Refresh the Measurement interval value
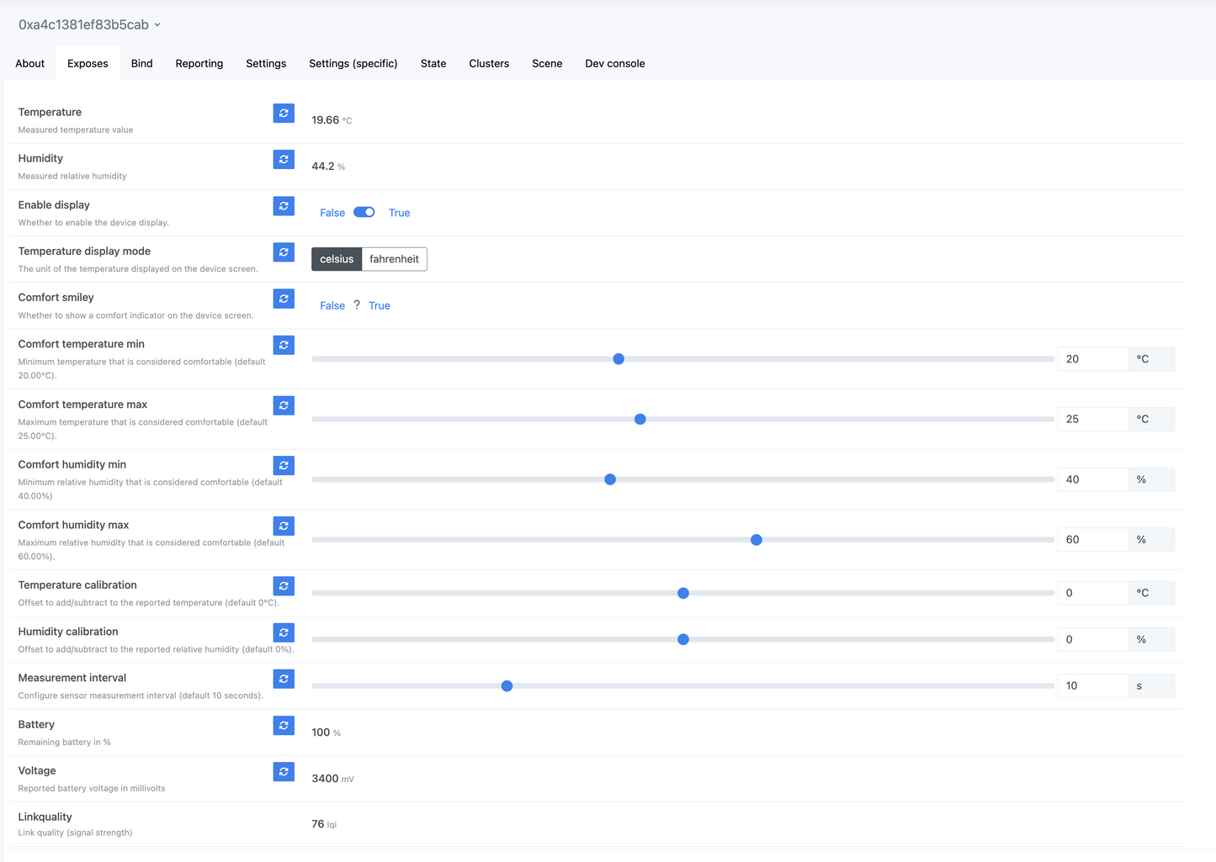1216x862 pixels. point(284,679)
